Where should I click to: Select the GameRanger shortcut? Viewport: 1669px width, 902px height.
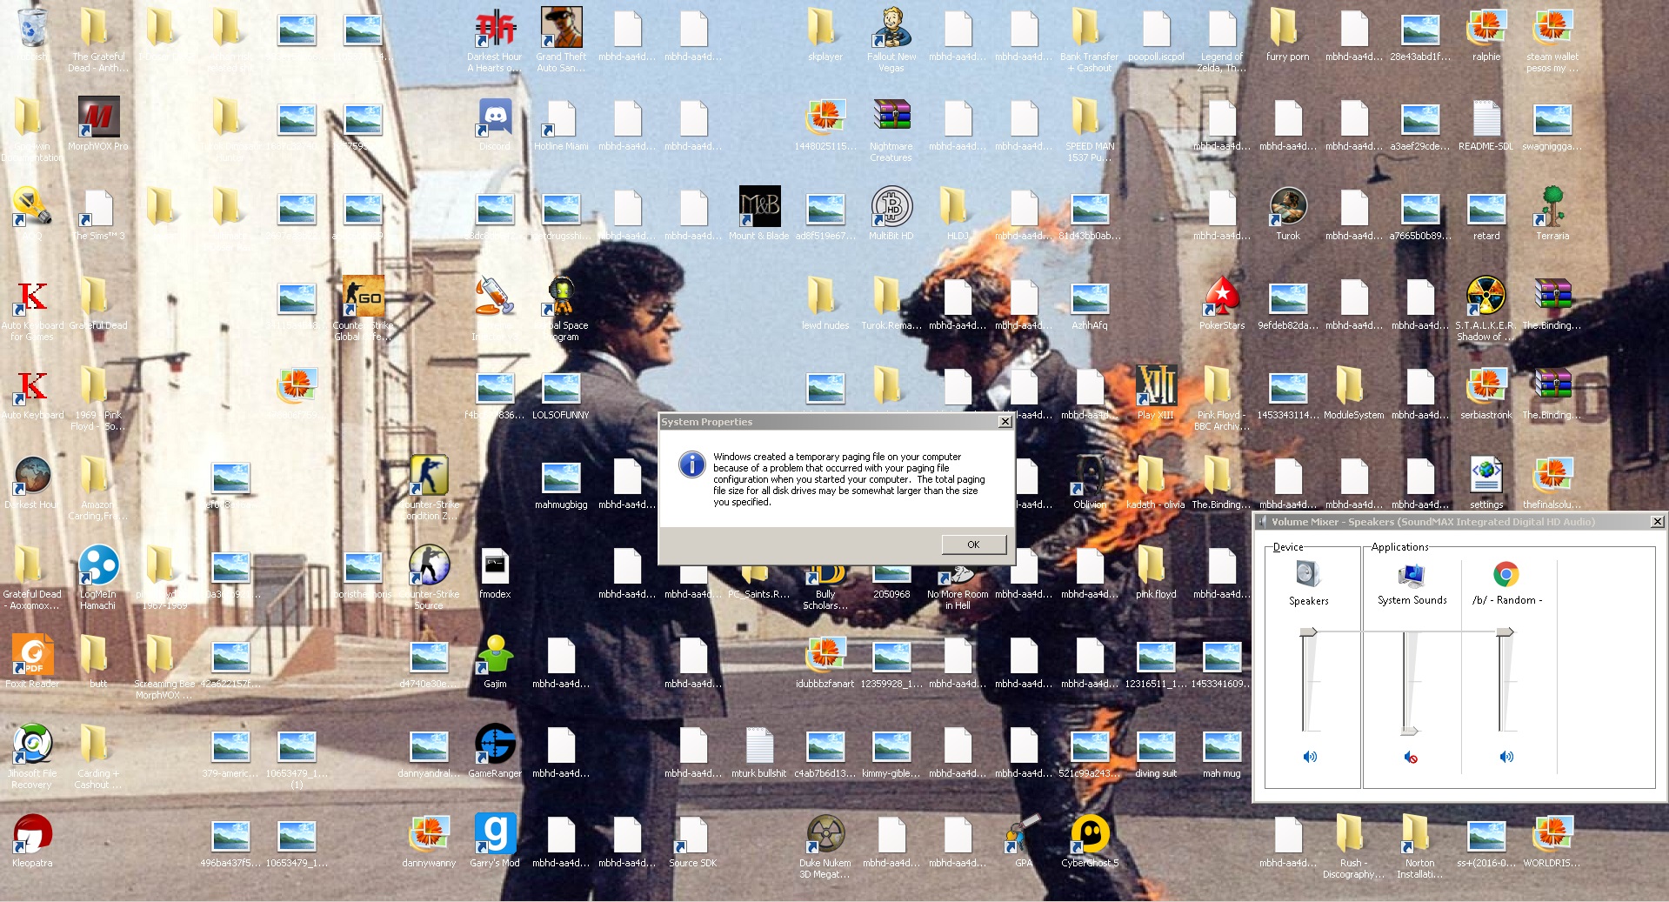(495, 745)
